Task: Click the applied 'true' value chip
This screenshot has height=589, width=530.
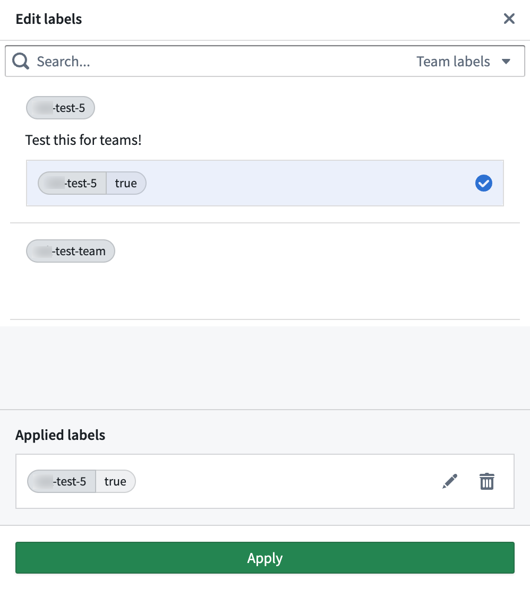Action: pos(115,481)
